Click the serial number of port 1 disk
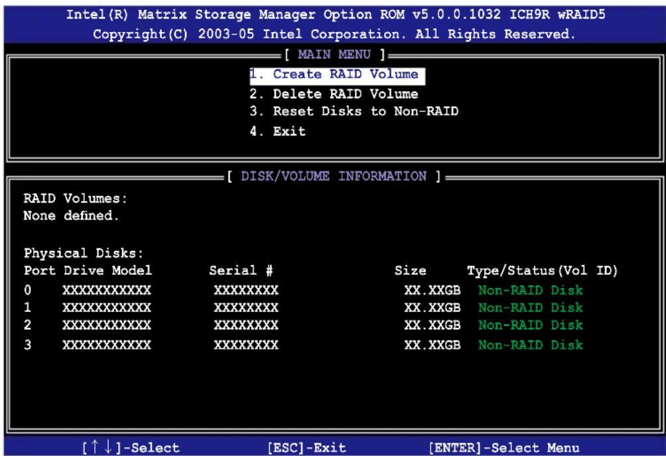The image size is (666, 456). (246, 308)
